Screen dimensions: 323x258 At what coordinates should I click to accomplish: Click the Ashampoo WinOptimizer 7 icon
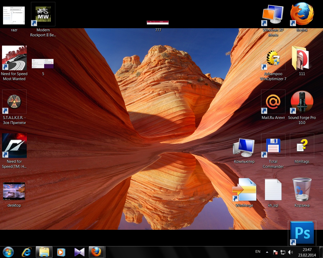[273, 58]
